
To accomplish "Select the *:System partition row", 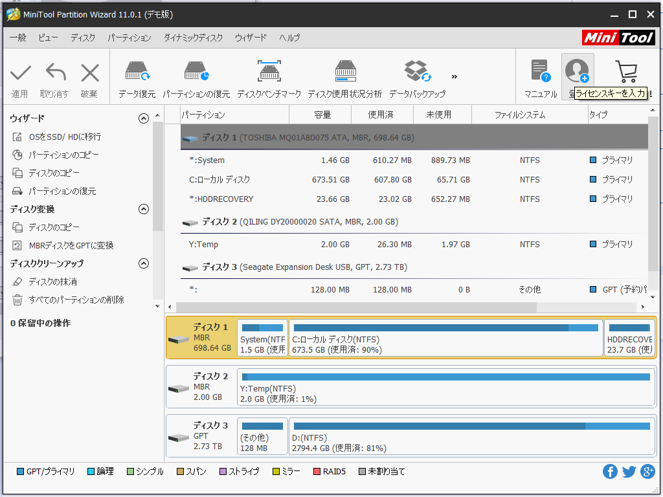I will [x=414, y=160].
